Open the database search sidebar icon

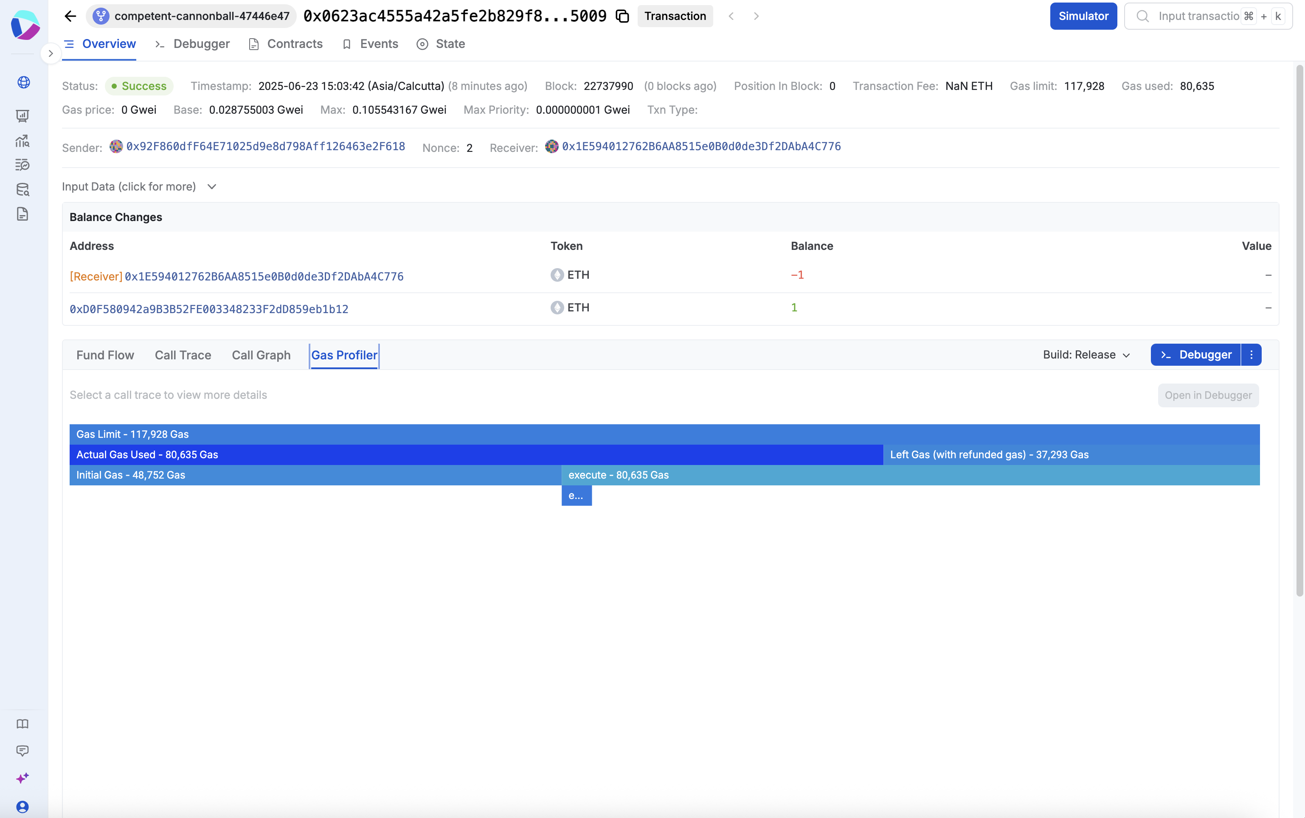pyautogui.click(x=23, y=189)
